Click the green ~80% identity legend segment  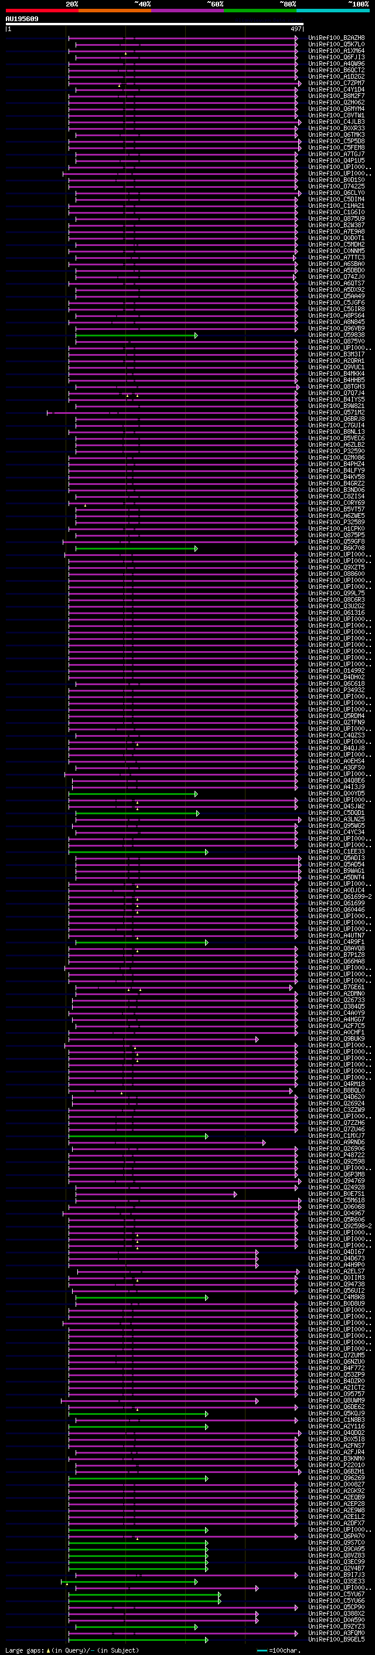pos(260,11)
